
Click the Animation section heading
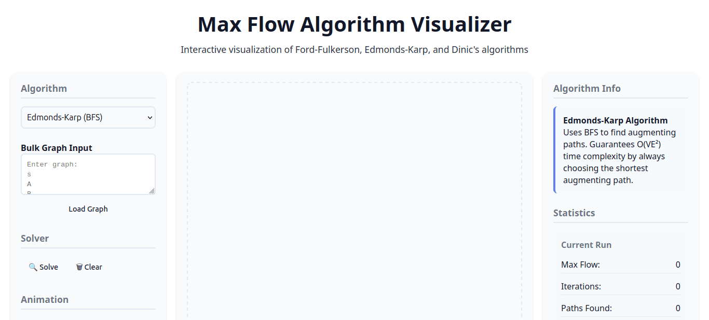45,299
